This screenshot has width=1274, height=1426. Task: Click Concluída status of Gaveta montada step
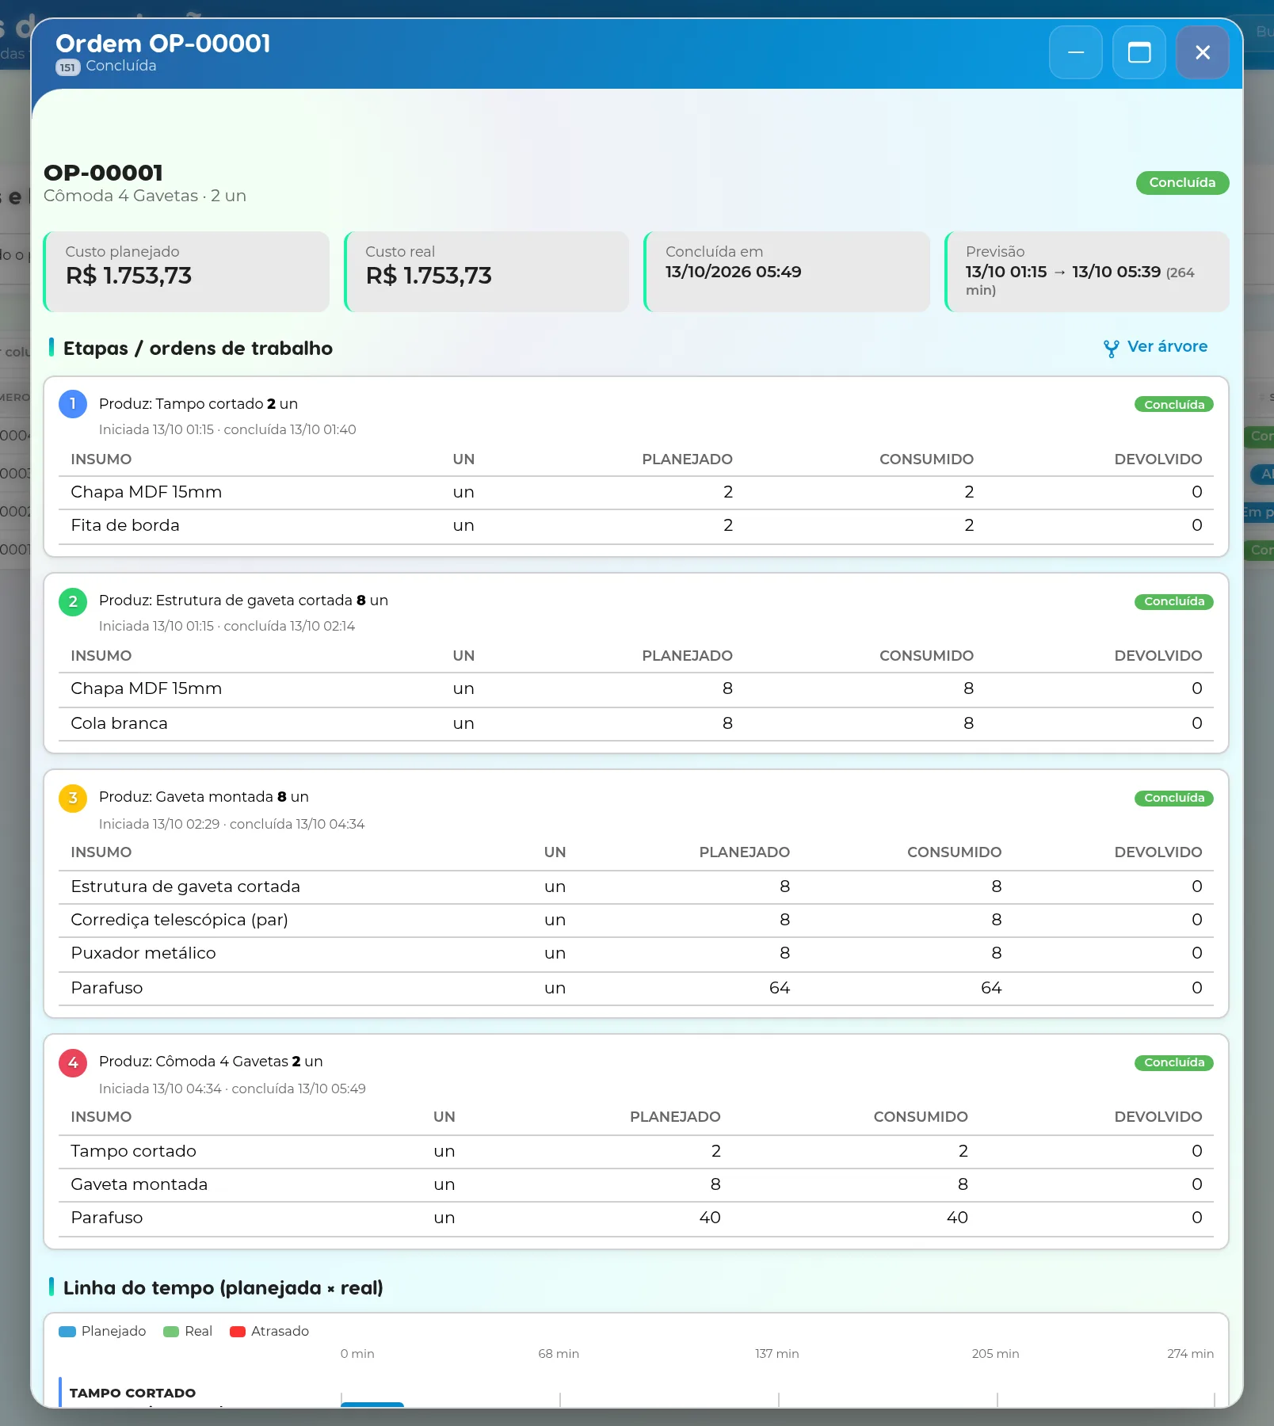1173,798
